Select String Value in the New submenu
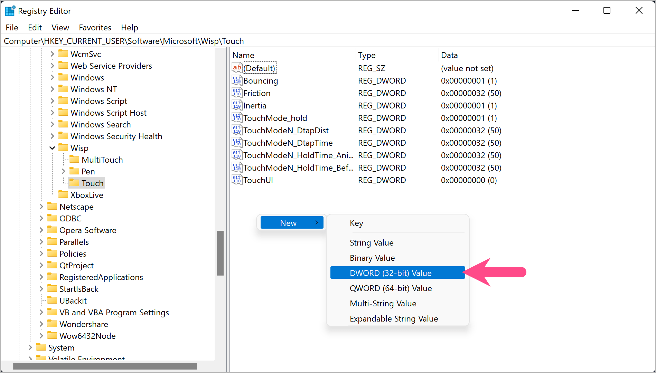The width and height of the screenshot is (656, 373). (x=372, y=243)
